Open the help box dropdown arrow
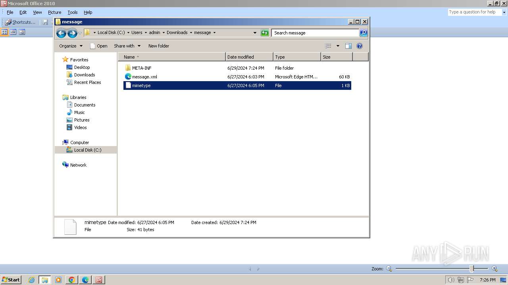Image resolution: width=508 pixels, height=285 pixels. tap(504, 12)
